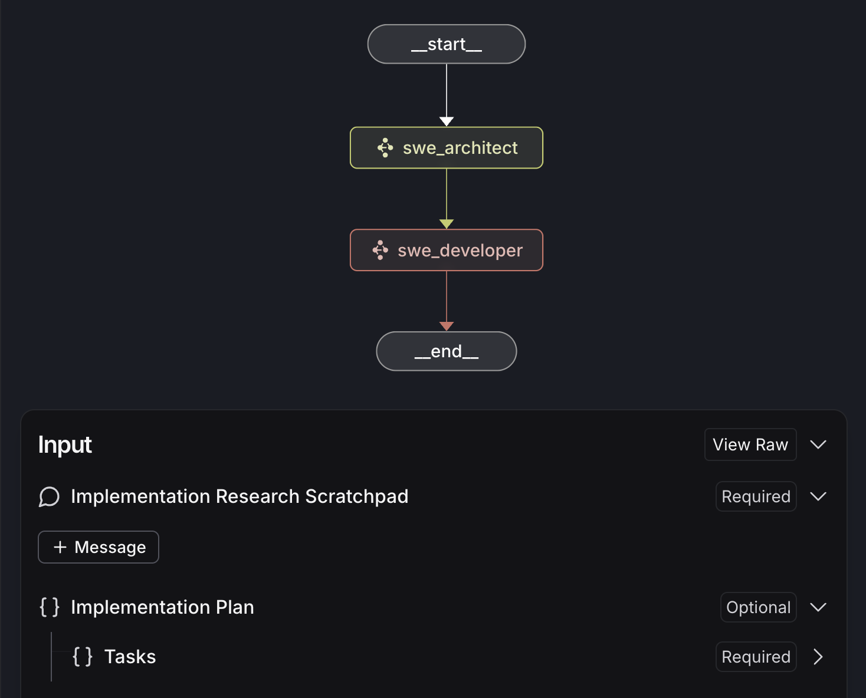Select the __start__ node in the graph
The height and width of the screenshot is (698, 866).
[x=447, y=44]
